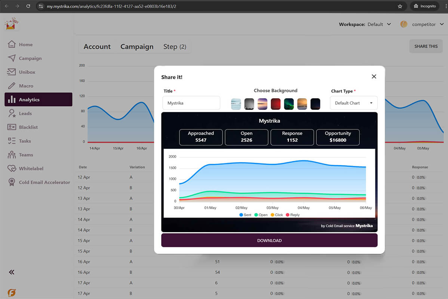The width and height of the screenshot is (448, 299).
Task: Switch to the Campaign tab
Action: [137, 47]
